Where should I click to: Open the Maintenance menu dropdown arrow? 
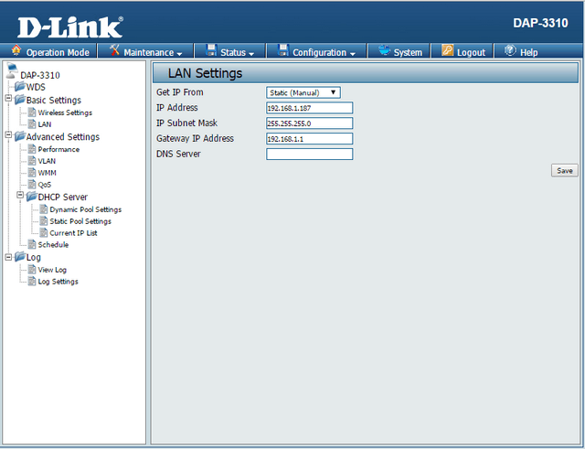(x=179, y=54)
